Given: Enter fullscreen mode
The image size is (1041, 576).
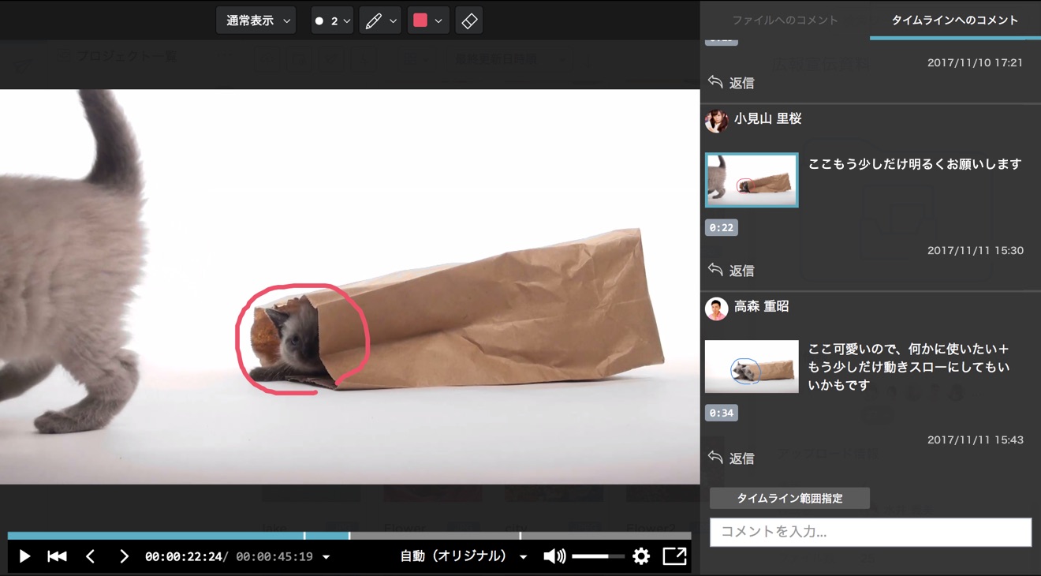Looking at the screenshot, I should point(674,556).
